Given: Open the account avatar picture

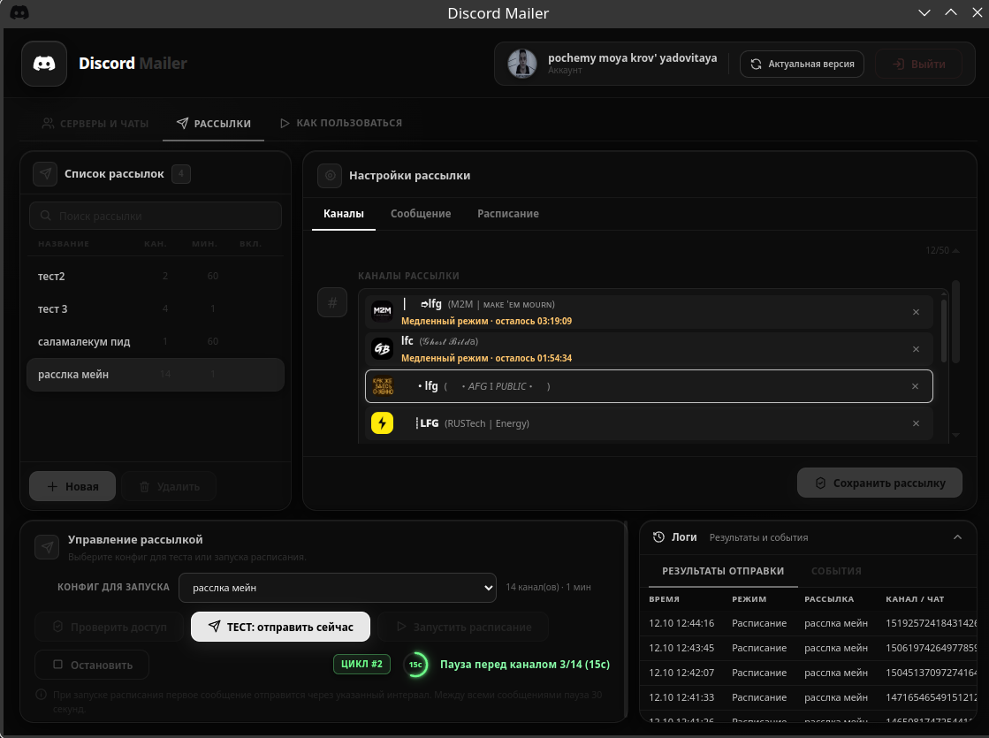Looking at the screenshot, I should (x=522, y=64).
